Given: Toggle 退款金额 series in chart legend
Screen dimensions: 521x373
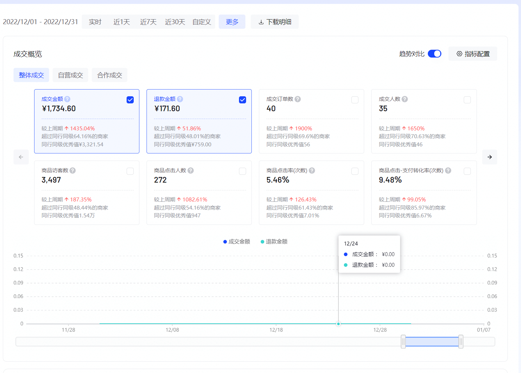Looking at the screenshot, I should point(274,242).
